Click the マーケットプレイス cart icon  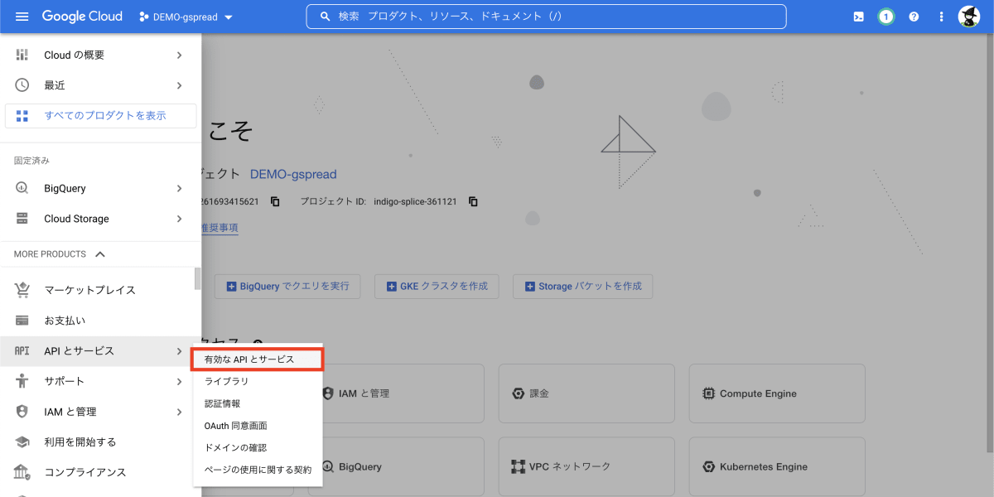[22, 290]
